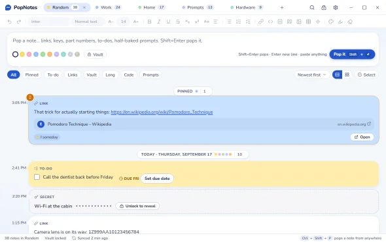Image resolution: width=386 pixels, height=242 pixels.
Task: Insert a table with columns icon
Action: coord(308,22)
